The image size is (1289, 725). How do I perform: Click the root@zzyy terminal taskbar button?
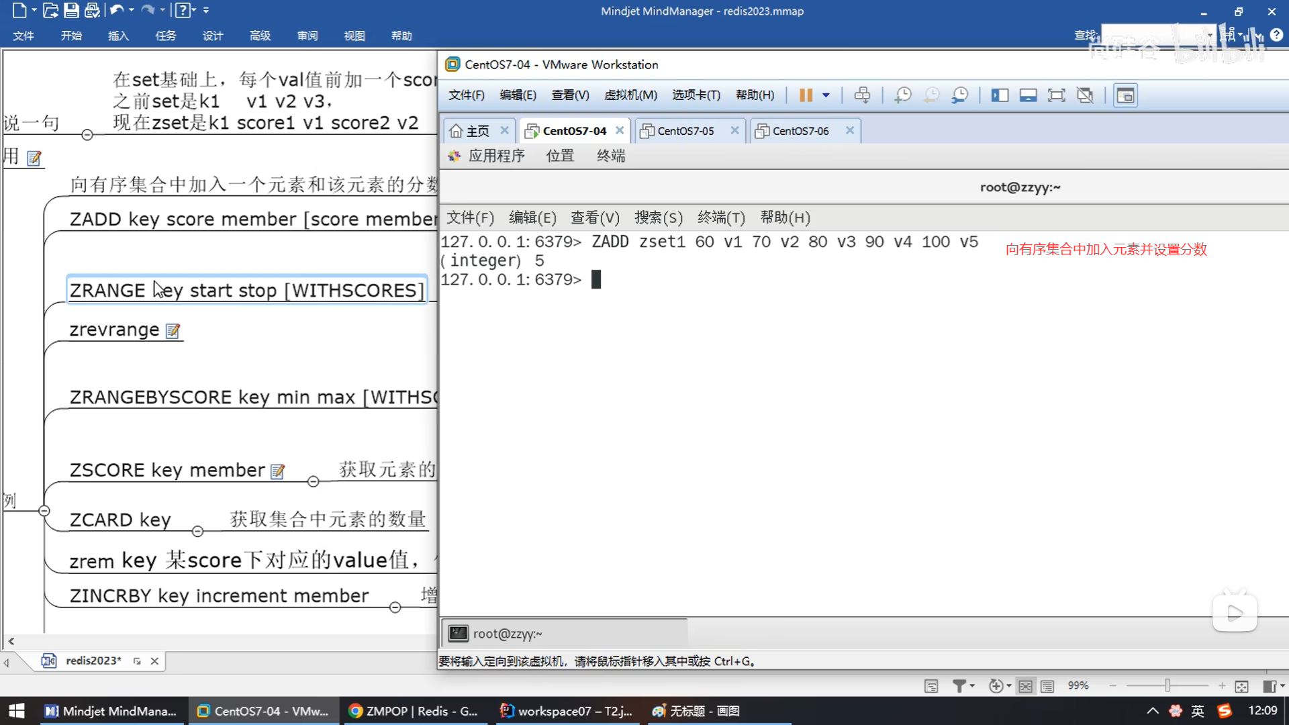click(x=507, y=634)
